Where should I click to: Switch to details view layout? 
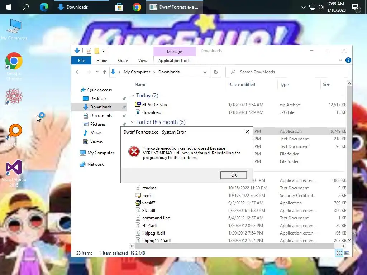tap(339, 253)
